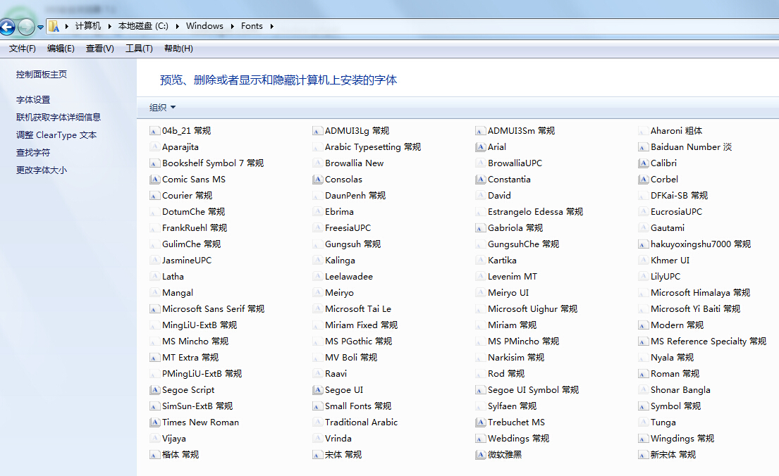Select 计算机 in the address breadcrumb
The image size is (779, 476).
88,26
